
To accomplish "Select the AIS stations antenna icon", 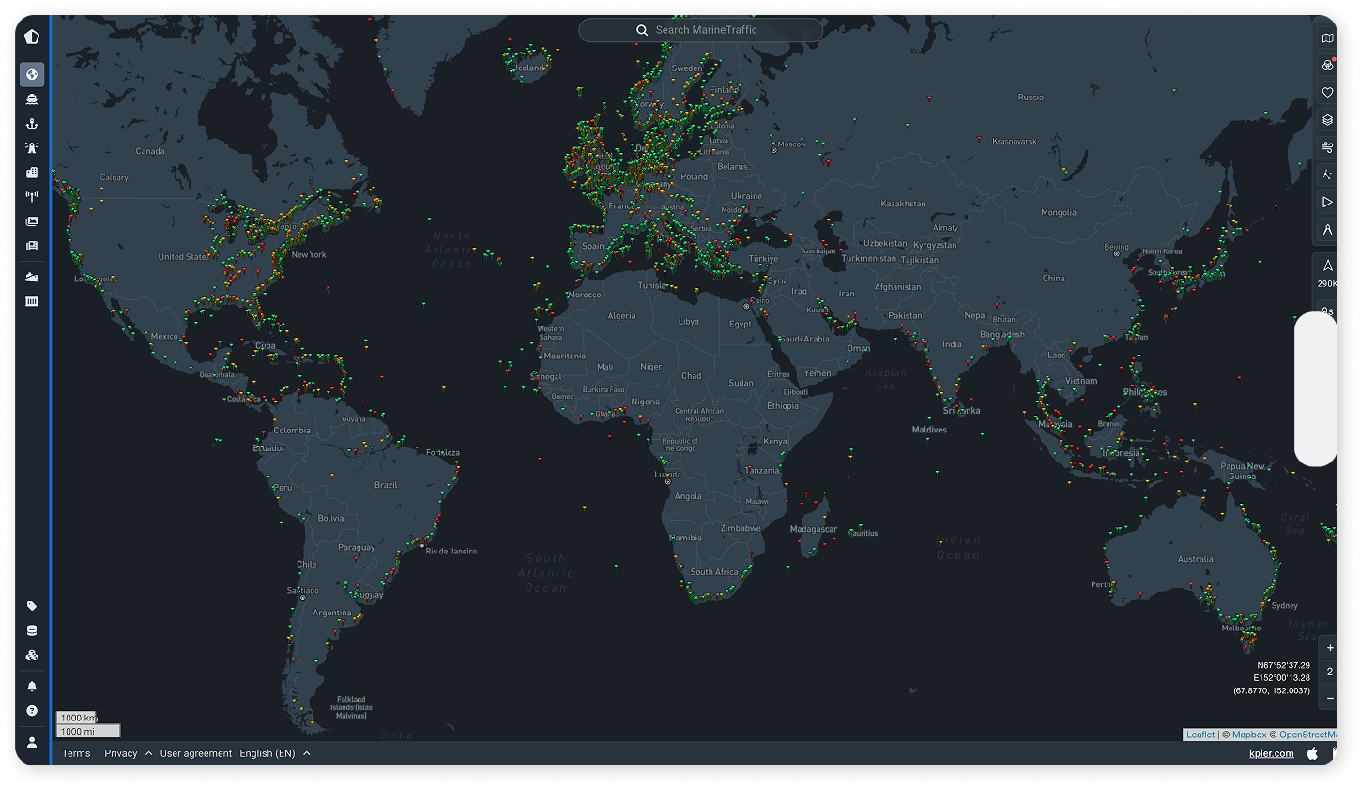I will click(31, 197).
